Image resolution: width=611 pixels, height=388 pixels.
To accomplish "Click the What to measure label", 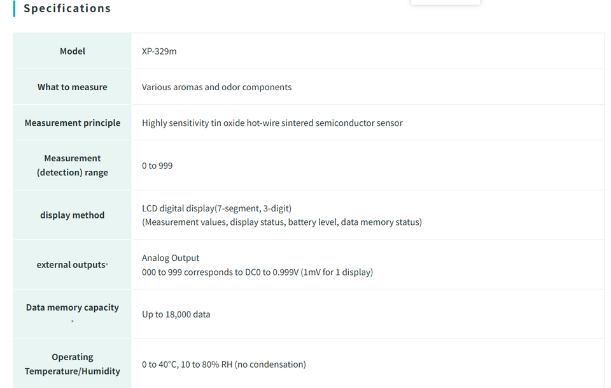I will 73,87.
